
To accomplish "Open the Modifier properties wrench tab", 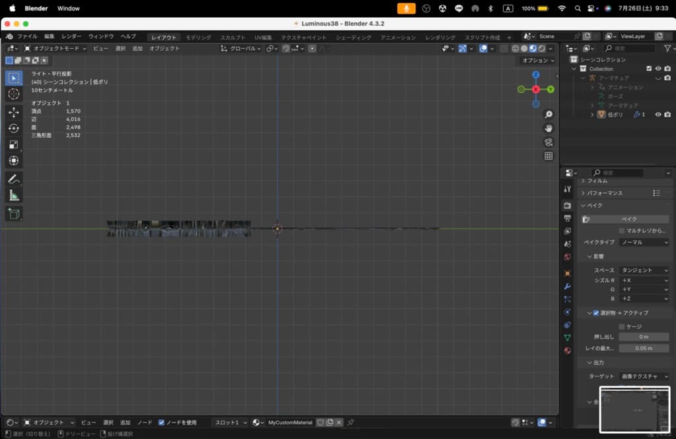I will pyautogui.click(x=567, y=286).
